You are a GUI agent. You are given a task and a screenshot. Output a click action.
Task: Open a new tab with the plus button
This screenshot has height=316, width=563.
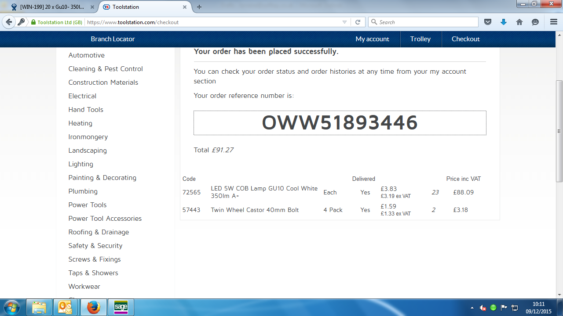(x=199, y=7)
